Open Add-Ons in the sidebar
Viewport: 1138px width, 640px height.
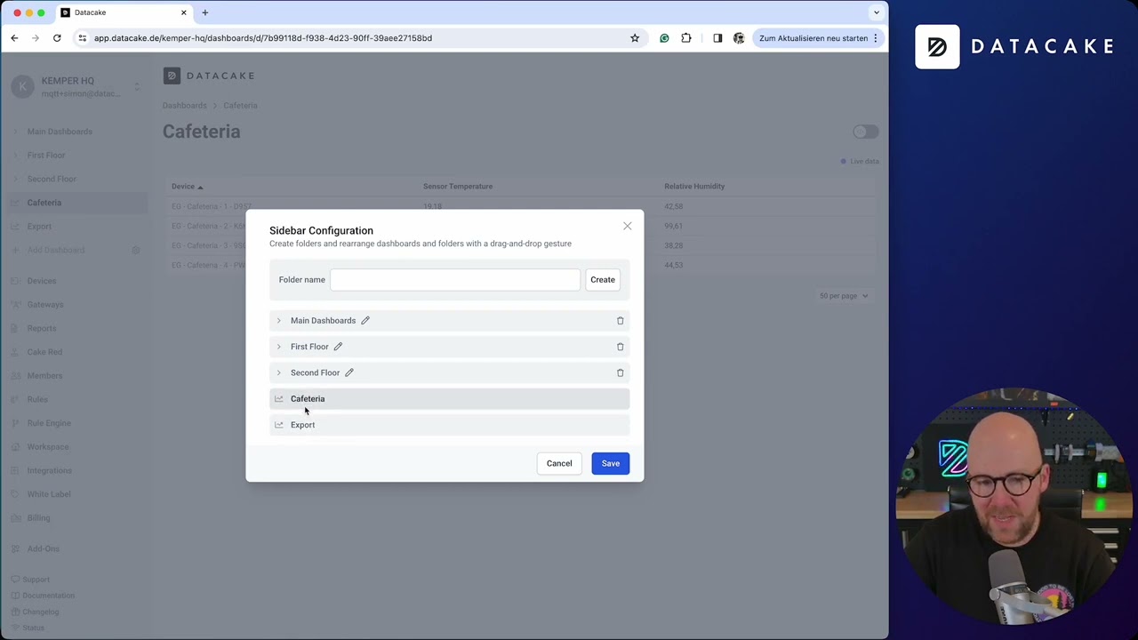point(44,549)
